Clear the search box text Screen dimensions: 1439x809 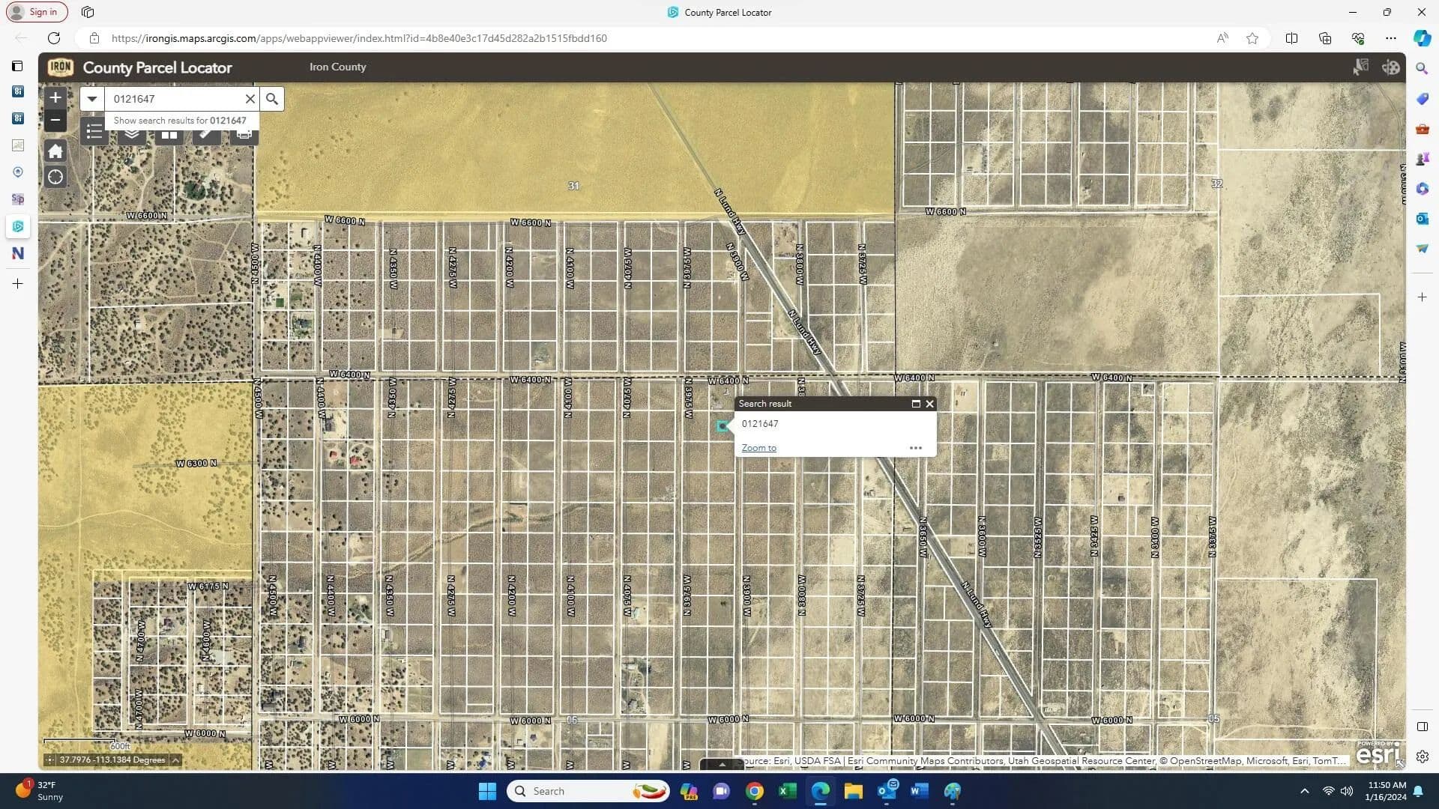[250, 99]
